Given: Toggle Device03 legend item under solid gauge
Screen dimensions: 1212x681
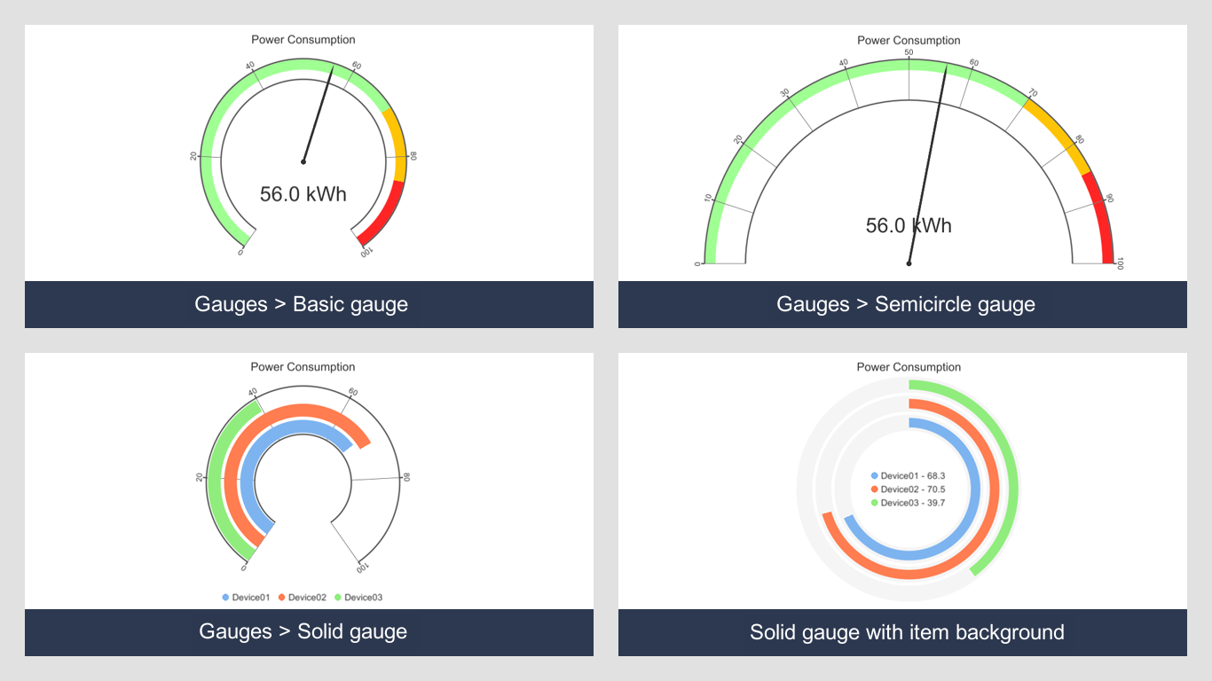Looking at the screenshot, I should point(358,598).
